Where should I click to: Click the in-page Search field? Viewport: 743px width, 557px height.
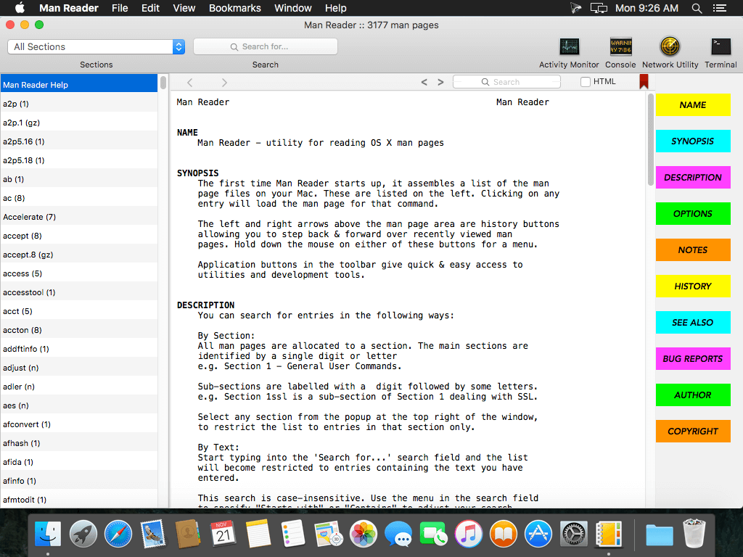coord(506,82)
